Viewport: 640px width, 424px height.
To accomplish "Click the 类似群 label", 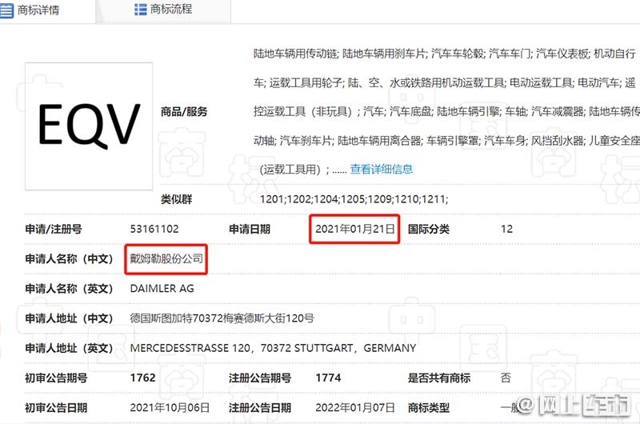I will point(176,199).
